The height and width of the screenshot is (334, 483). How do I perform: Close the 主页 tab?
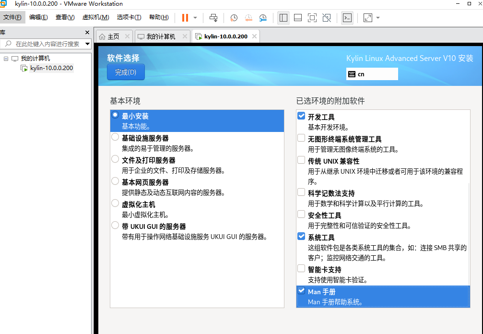point(127,36)
